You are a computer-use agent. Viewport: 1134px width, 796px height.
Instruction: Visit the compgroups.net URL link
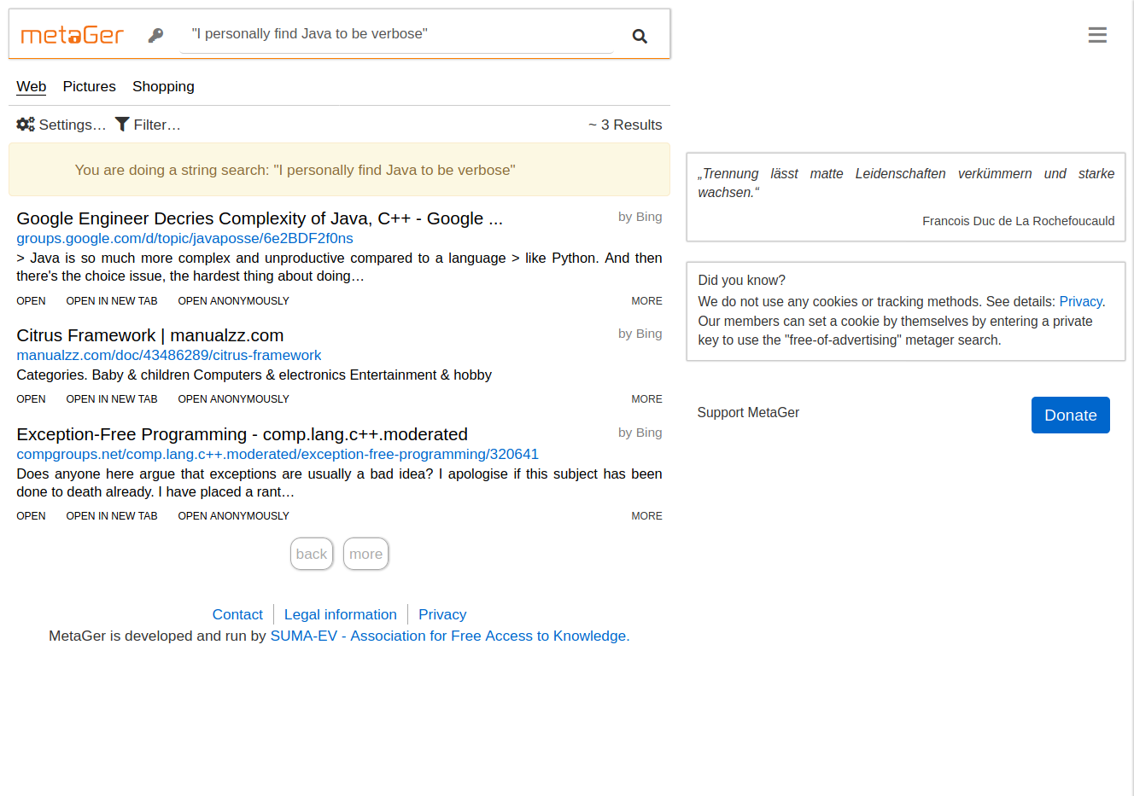(x=278, y=454)
